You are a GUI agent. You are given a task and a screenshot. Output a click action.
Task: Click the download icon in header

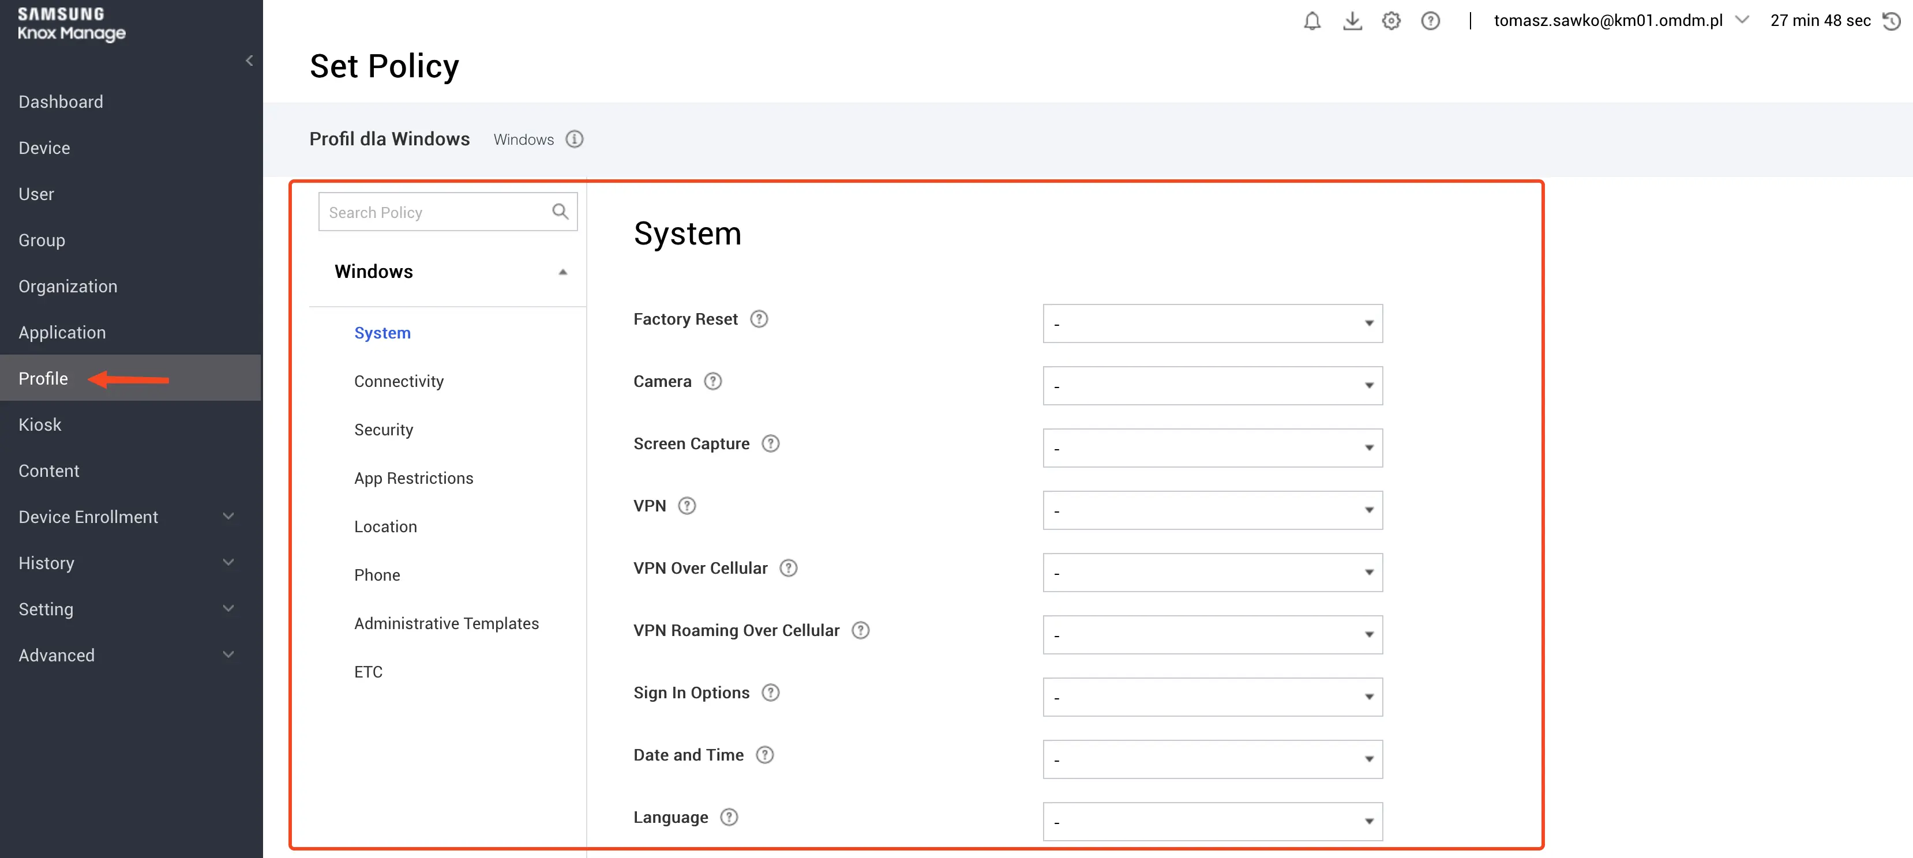1352,21
